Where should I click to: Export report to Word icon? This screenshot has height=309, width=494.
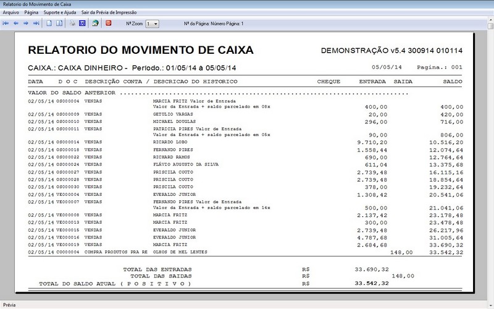pos(82,23)
